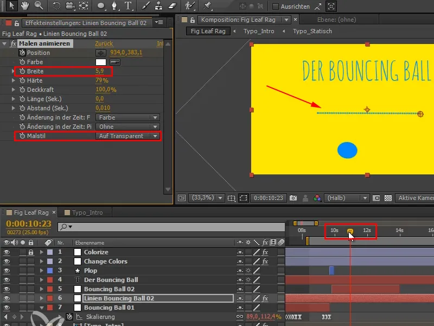Screen dimensions: 434x326
Task: Collapse the Bouncing Ball 01 layer properties
Action: click(42, 308)
